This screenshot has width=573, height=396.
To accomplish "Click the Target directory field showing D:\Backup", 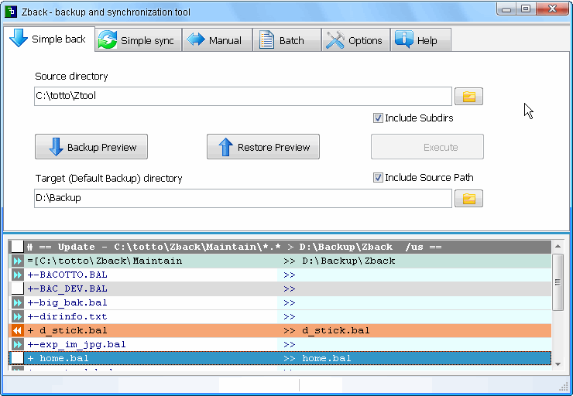I will 242,199.
